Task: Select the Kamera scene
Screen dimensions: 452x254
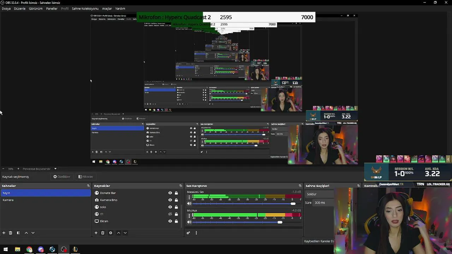Action: point(46,200)
